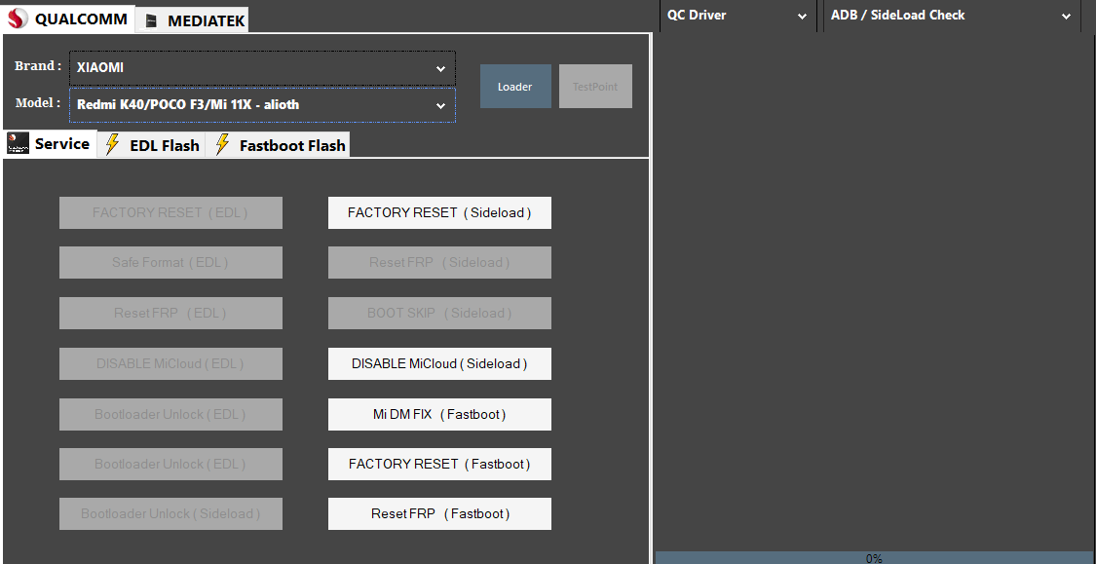Viewport: 1096px width, 564px height.
Task: Run Mi DM FIX (Fastboot)
Action: (439, 414)
